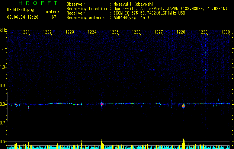Click the tallest yellow amplitude peak at 1228
Viewport: 234px width, 149px height.
point(183,143)
